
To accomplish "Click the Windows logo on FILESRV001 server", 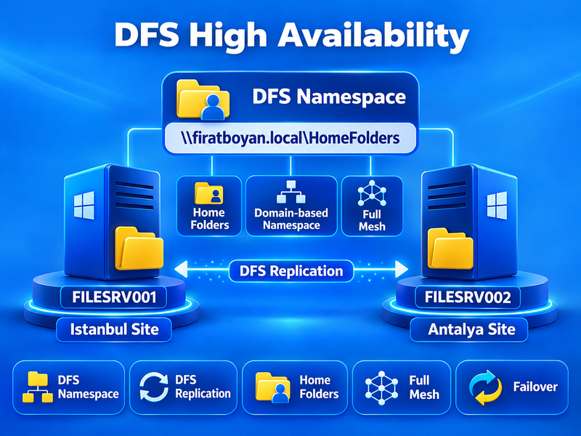I will pyautogui.click(x=84, y=205).
